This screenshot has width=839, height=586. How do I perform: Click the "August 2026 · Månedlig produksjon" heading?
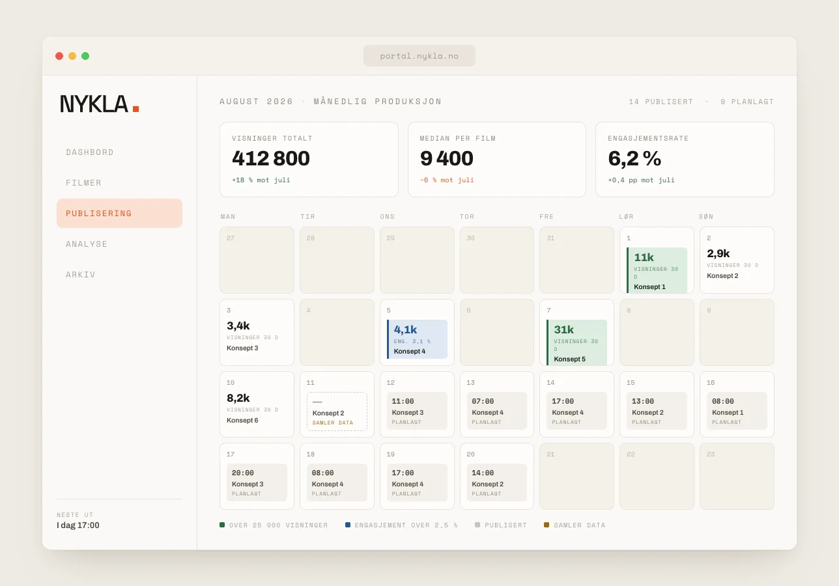click(x=331, y=102)
